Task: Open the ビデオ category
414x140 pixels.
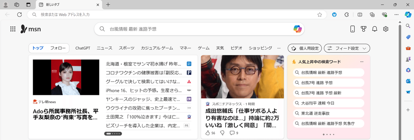Action: coord(236,48)
